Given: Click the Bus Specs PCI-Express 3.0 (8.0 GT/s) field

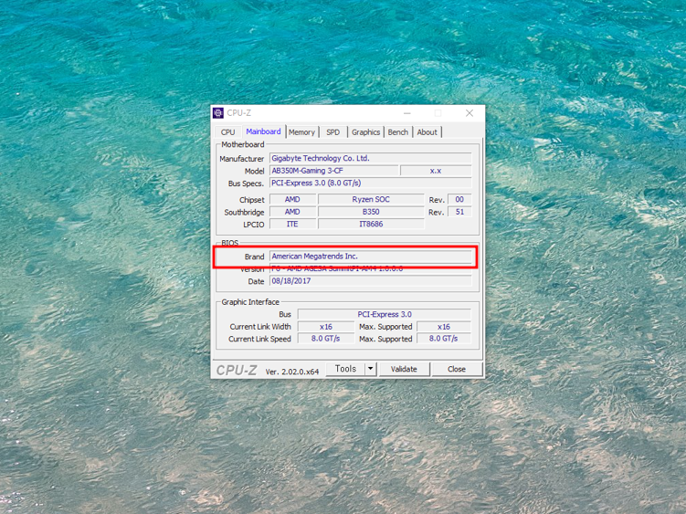Looking at the screenshot, I should click(371, 183).
